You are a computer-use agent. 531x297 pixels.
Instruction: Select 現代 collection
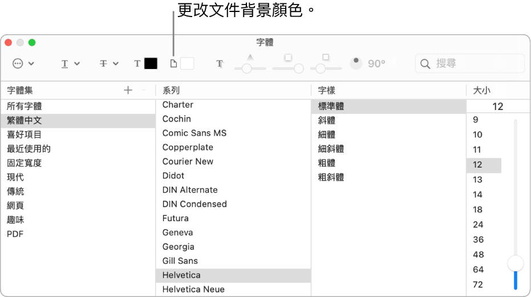(78, 177)
